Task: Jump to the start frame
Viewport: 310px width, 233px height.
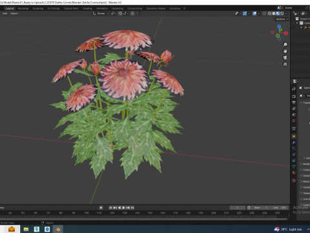Action: tap(110, 208)
